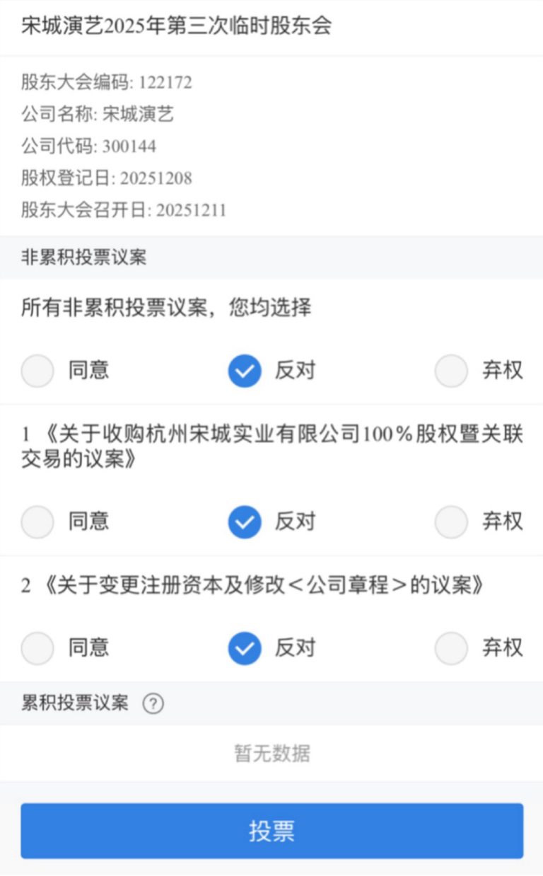
Task: Select 反对 for all non-cumulative proposals
Action: (x=245, y=371)
